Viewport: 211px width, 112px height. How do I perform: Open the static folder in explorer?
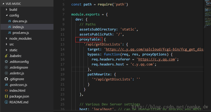(x=13, y=50)
